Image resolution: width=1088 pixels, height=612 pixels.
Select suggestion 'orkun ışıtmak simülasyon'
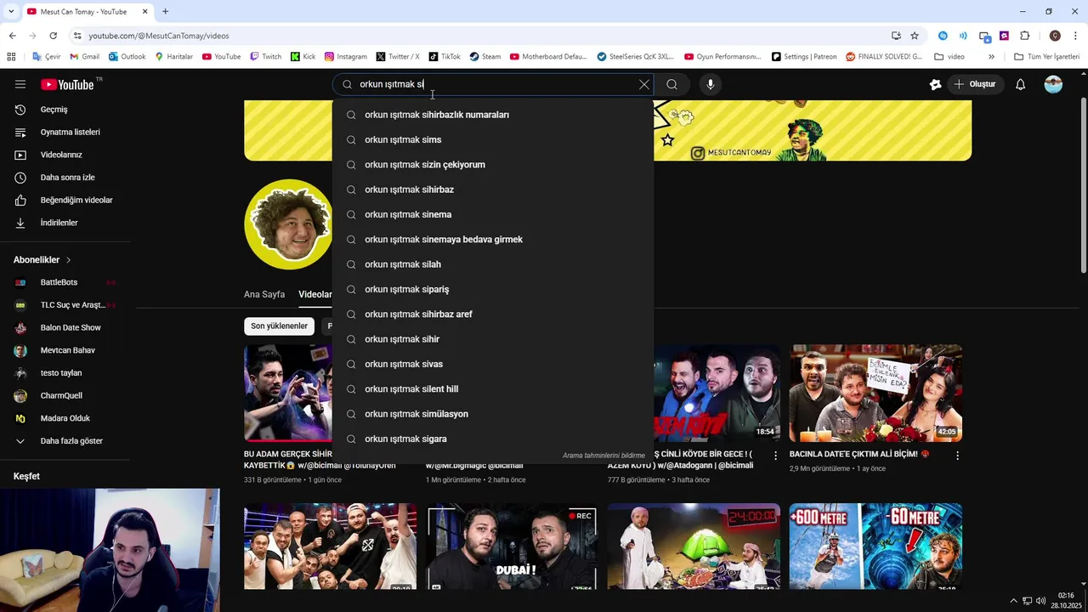(x=493, y=414)
